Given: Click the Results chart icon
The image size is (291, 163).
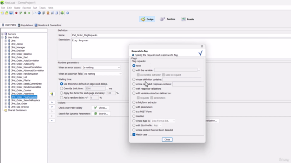Looking at the screenshot, I should click(x=183, y=19).
